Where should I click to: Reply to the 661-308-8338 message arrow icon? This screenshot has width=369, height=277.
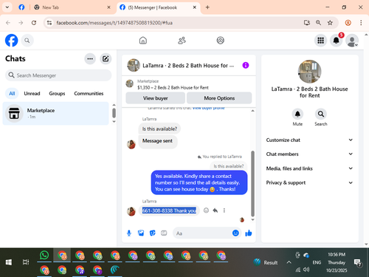(x=215, y=211)
